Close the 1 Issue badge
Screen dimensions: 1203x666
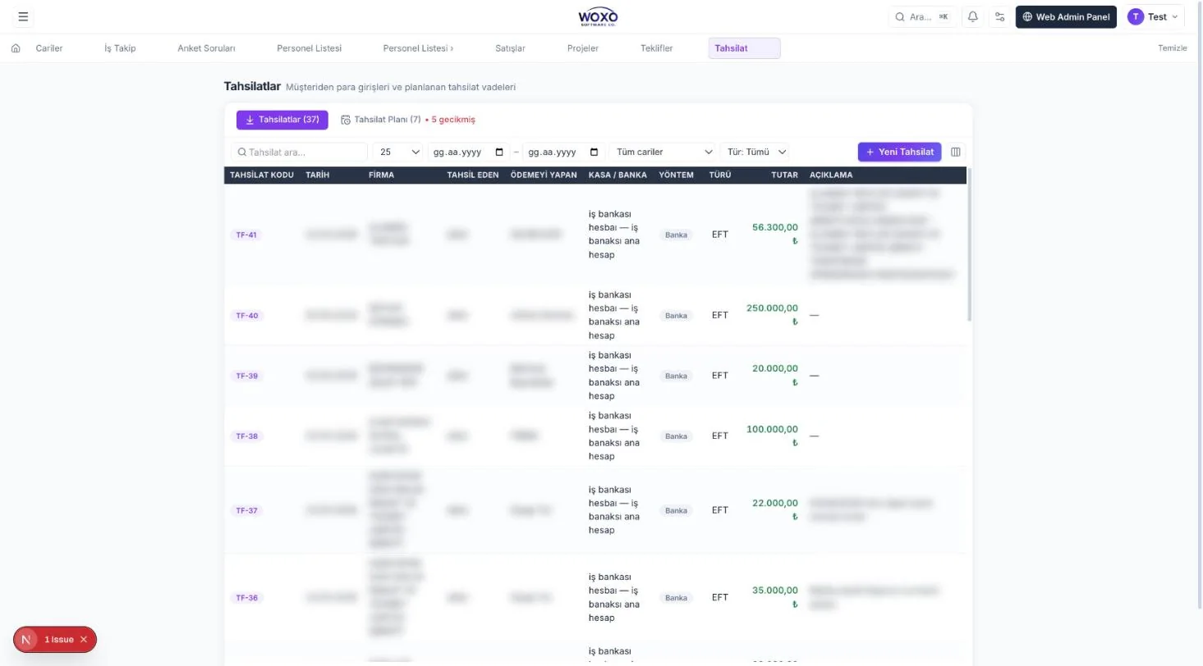coord(84,640)
